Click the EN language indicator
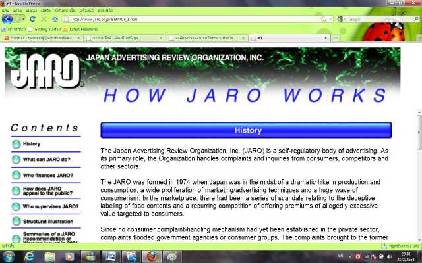This screenshot has width=422, height=263. pos(340,256)
